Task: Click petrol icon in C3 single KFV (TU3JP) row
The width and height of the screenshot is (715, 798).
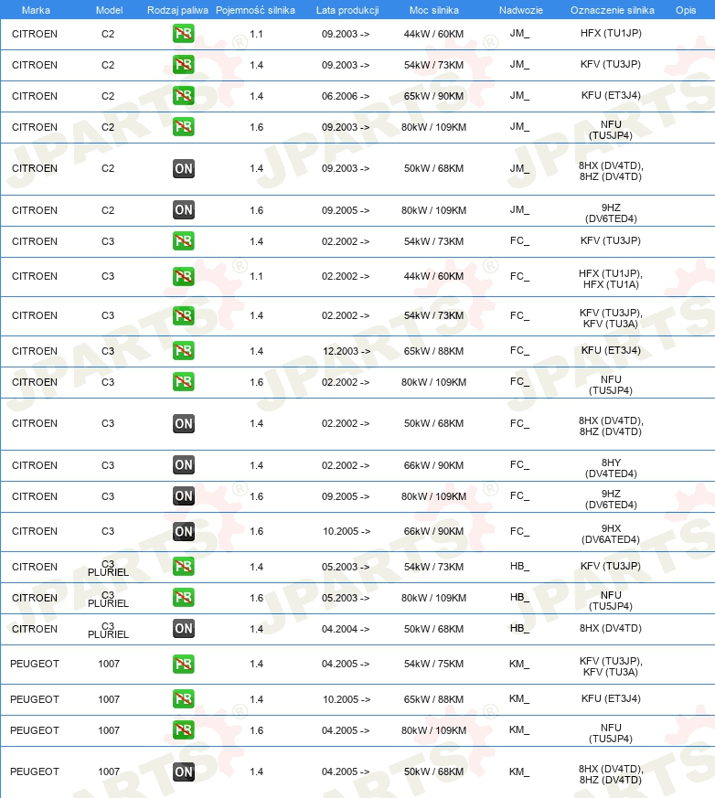Action: click(x=183, y=240)
